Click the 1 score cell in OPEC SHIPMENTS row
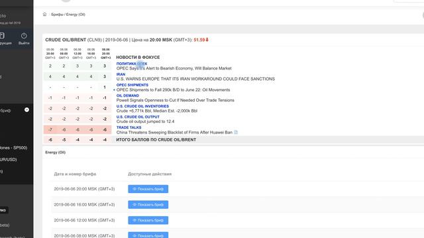The image size is (424, 238). pos(105,87)
